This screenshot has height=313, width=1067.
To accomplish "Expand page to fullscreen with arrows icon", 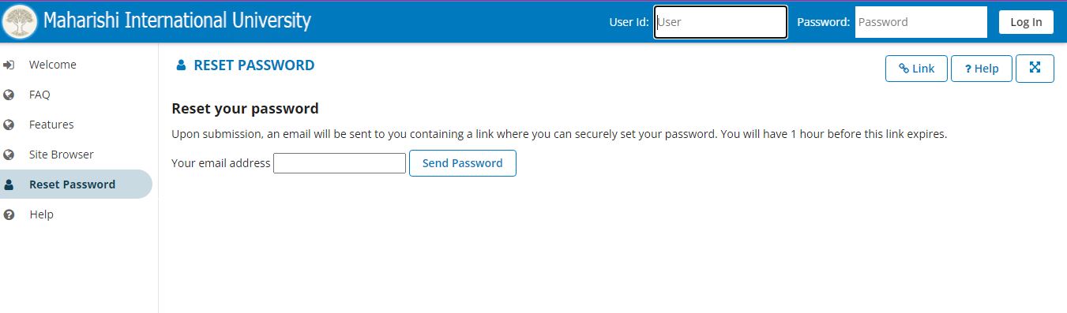I will click(x=1035, y=68).
